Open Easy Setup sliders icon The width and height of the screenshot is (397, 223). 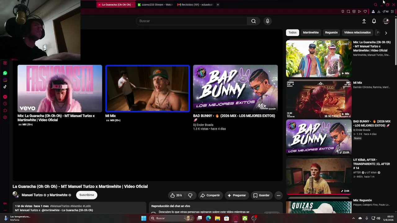click(x=392, y=11)
